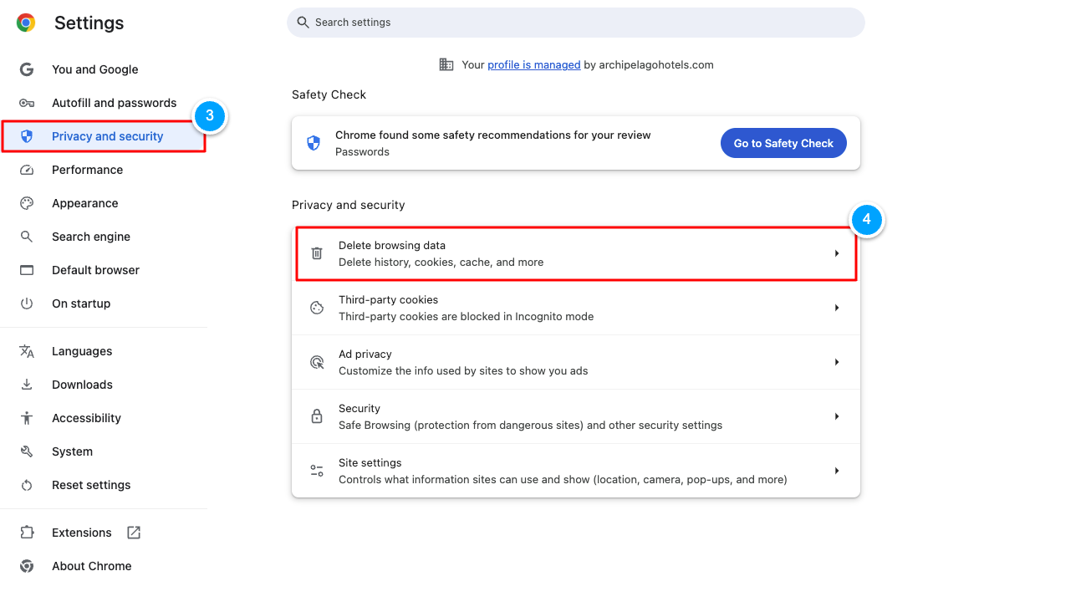1086x612 pixels.
Task: Click the translate Languages icon
Action: click(x=27, y=351)
